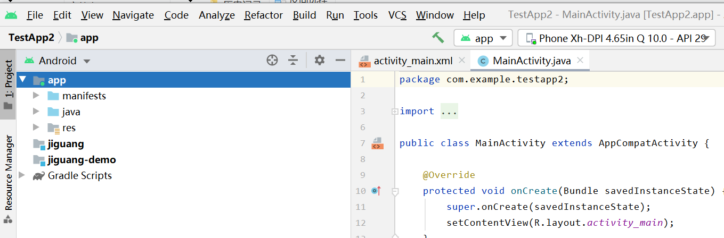724x238 pixels.
Task: Open the app run configuration dropdown
Action: 483,38
